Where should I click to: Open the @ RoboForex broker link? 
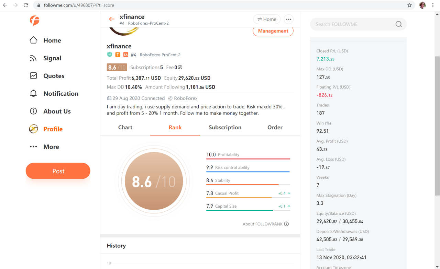[183, 98]
